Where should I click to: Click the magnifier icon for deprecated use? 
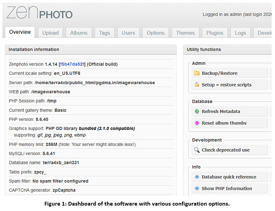coord(197,150)
